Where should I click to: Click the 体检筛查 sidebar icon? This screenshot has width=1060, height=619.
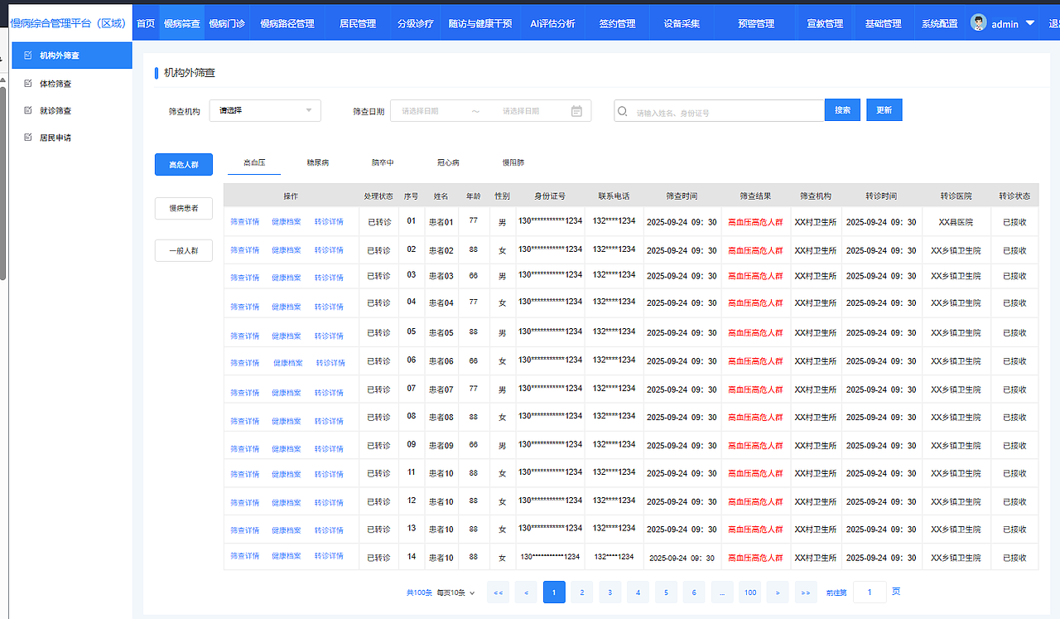28,84
